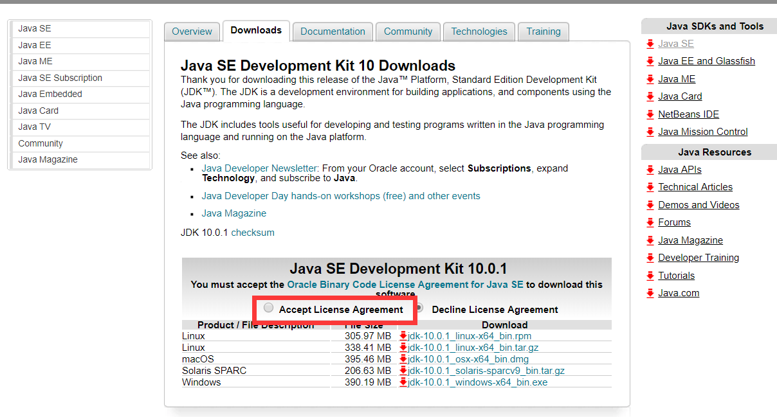Click the red arrow icon beside Tutorials
Image resolution: width=777 pixels, height=417 pixels.
point(650,276)
